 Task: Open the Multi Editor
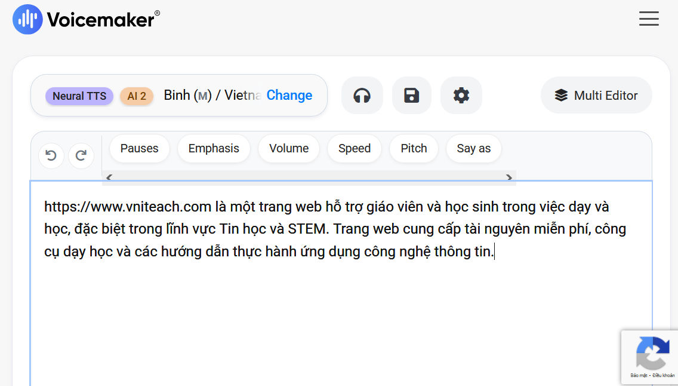pos(596,95)
